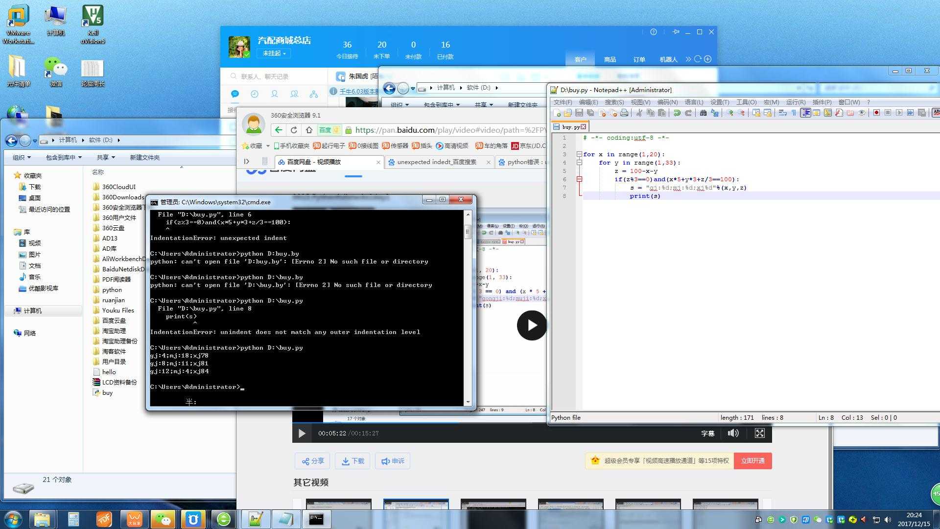Screen dimensions: 940x529
Task: Open 收藏 bookmarks dropdown arrow in browser
Action: tap(268, 146)
